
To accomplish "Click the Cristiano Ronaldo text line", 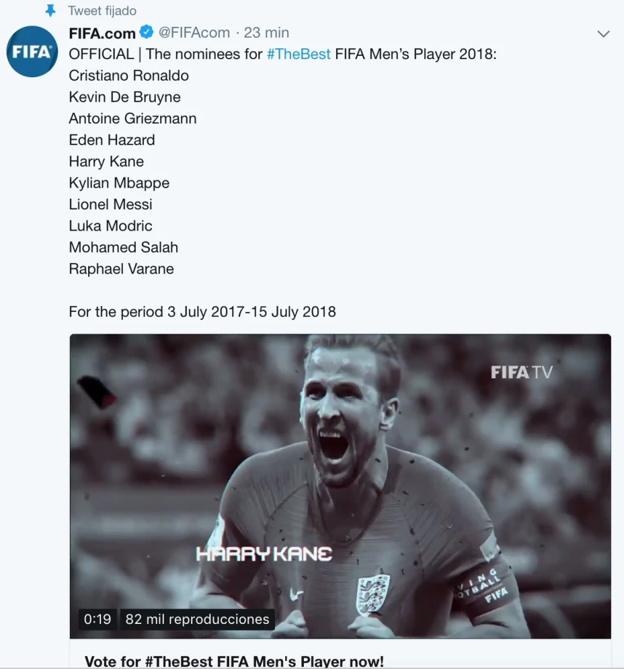I will (128, 75).
